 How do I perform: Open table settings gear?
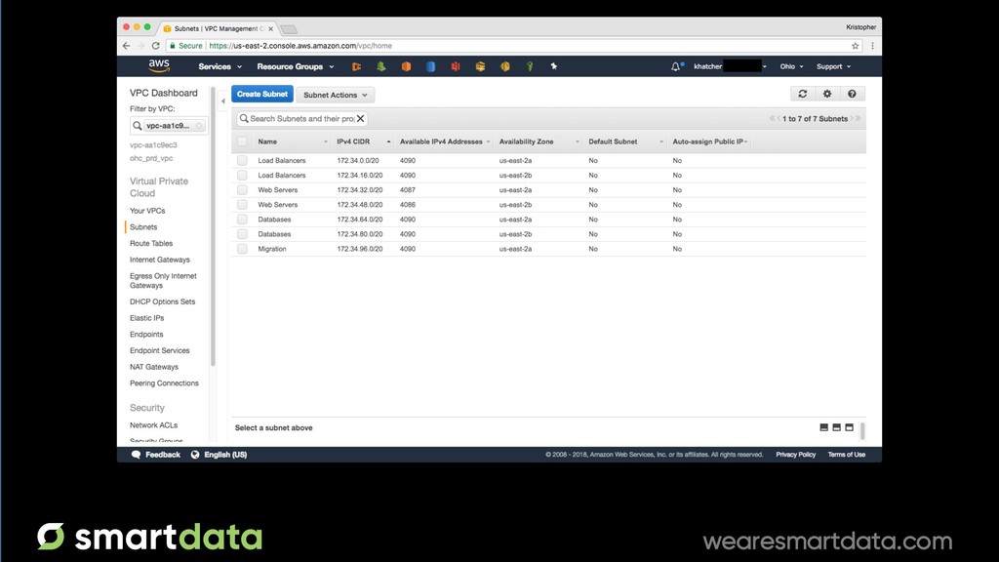coord(827,94)
